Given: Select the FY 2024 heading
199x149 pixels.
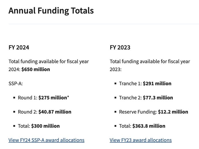Looking at the screenshot, I should [19, 47].
